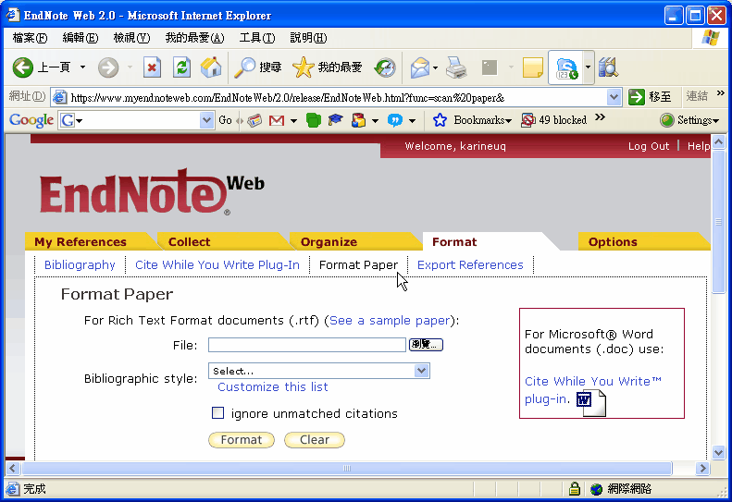Go to the browser Home icon

(211, 67)
